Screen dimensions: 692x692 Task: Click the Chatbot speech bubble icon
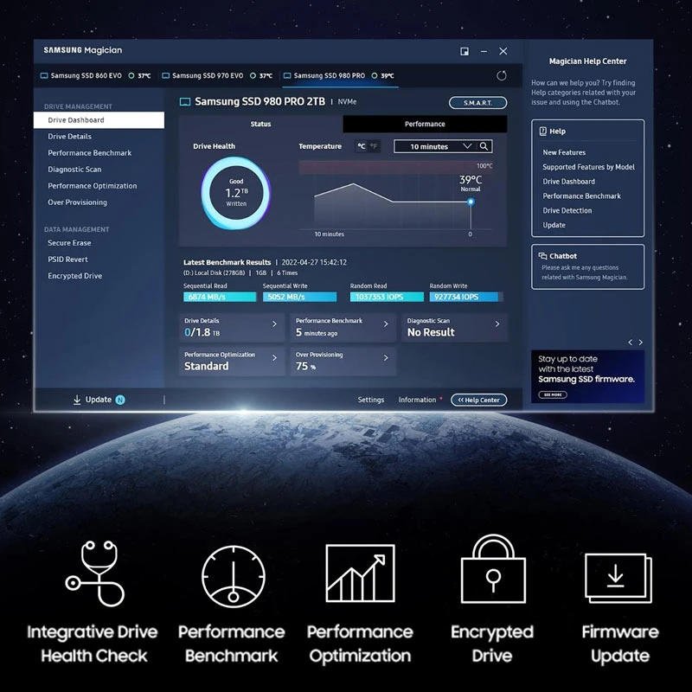[x=542, y=256]
